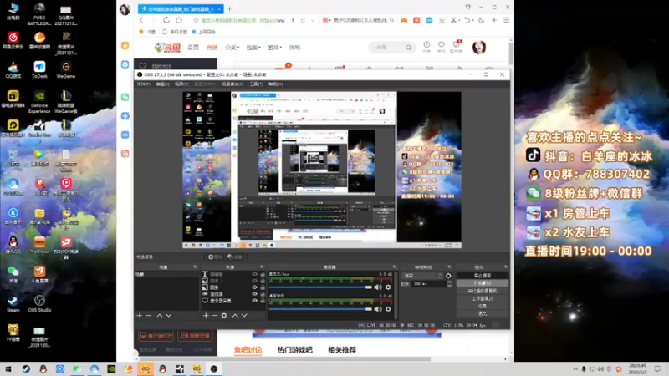Viewport: 669px width, 376px height.
Task: Select the text source row
Action: [x=232, y=274]
